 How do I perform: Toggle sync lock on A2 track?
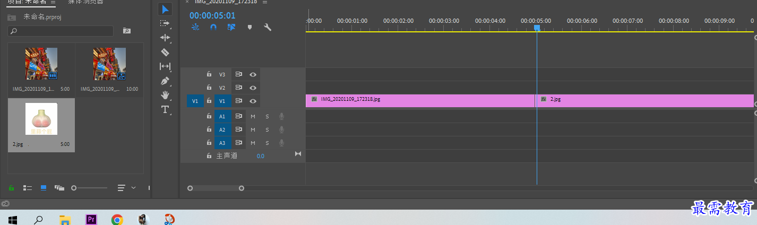tap(239, 129)
